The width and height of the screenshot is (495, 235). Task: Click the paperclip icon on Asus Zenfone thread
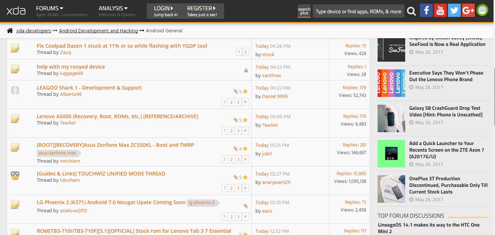tap(236, 149)
